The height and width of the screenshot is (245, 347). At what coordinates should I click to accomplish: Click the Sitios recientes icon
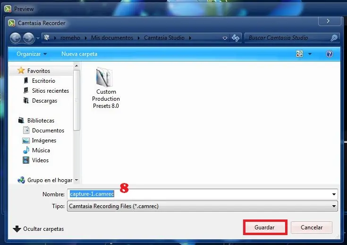(x=26, y=90)
